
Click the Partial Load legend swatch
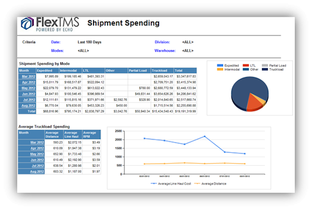tap(267, 66)
